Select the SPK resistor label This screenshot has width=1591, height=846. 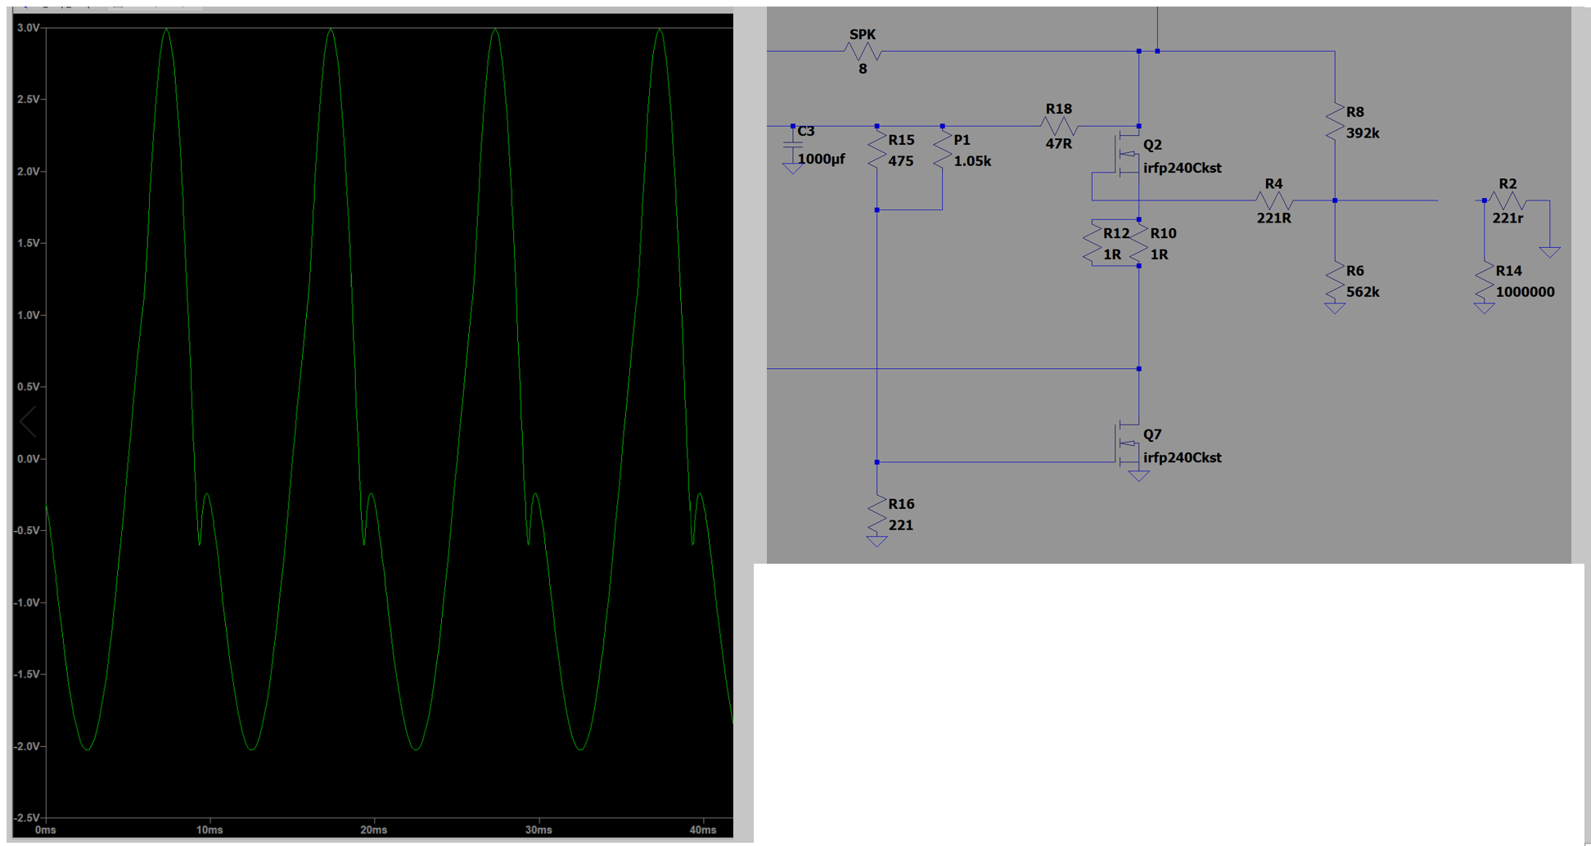pos(863,34)
